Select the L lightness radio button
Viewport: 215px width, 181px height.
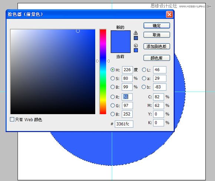coord(144,70)
